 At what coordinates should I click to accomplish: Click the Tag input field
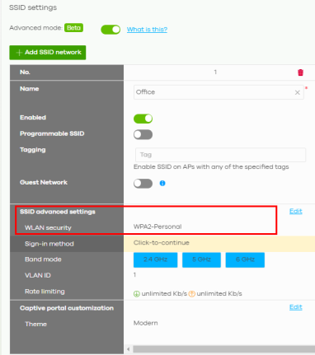(x=220, y=155)
